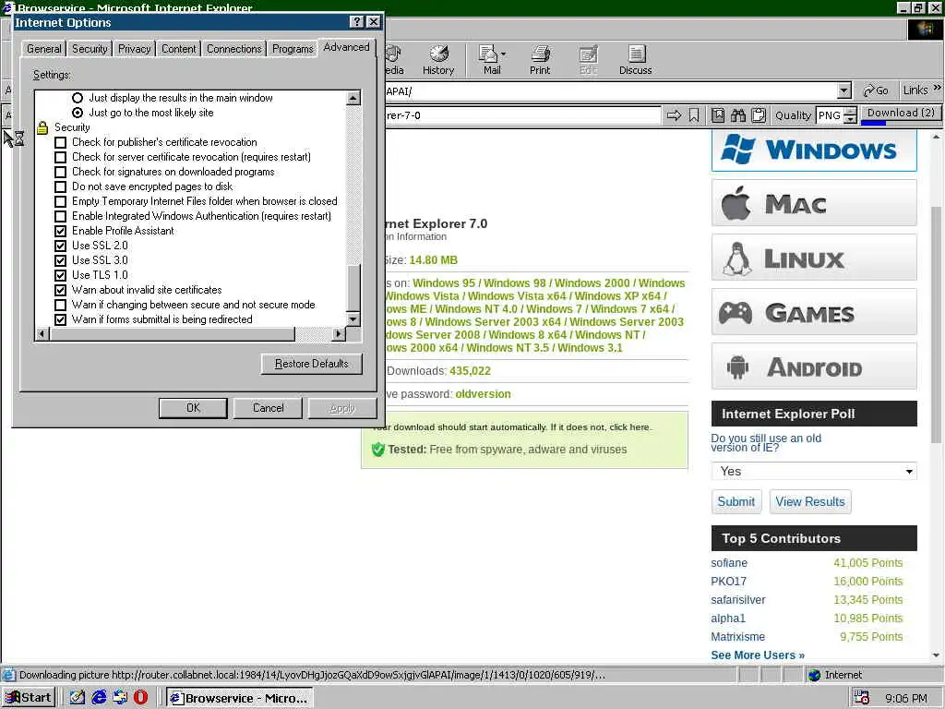The height and width of the screenshot is (709, 945).
Task: Switch to the Content tab
Action: click(178, 49)
